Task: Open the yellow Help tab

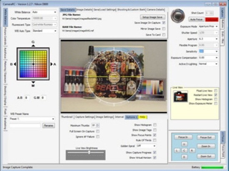Action: [142, 117]
